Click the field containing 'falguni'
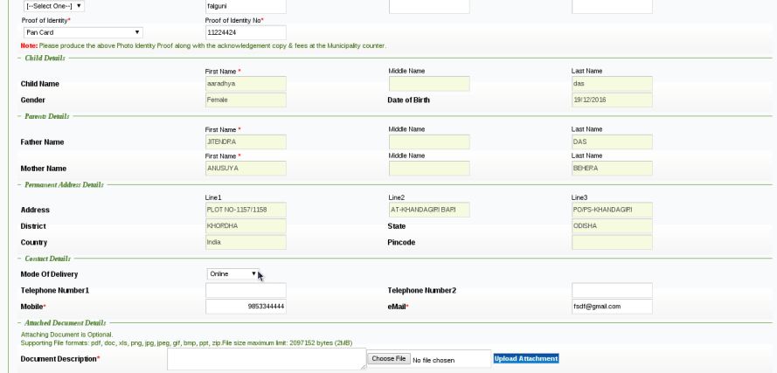Screen dimensions: 777x373 click(246, 6)
